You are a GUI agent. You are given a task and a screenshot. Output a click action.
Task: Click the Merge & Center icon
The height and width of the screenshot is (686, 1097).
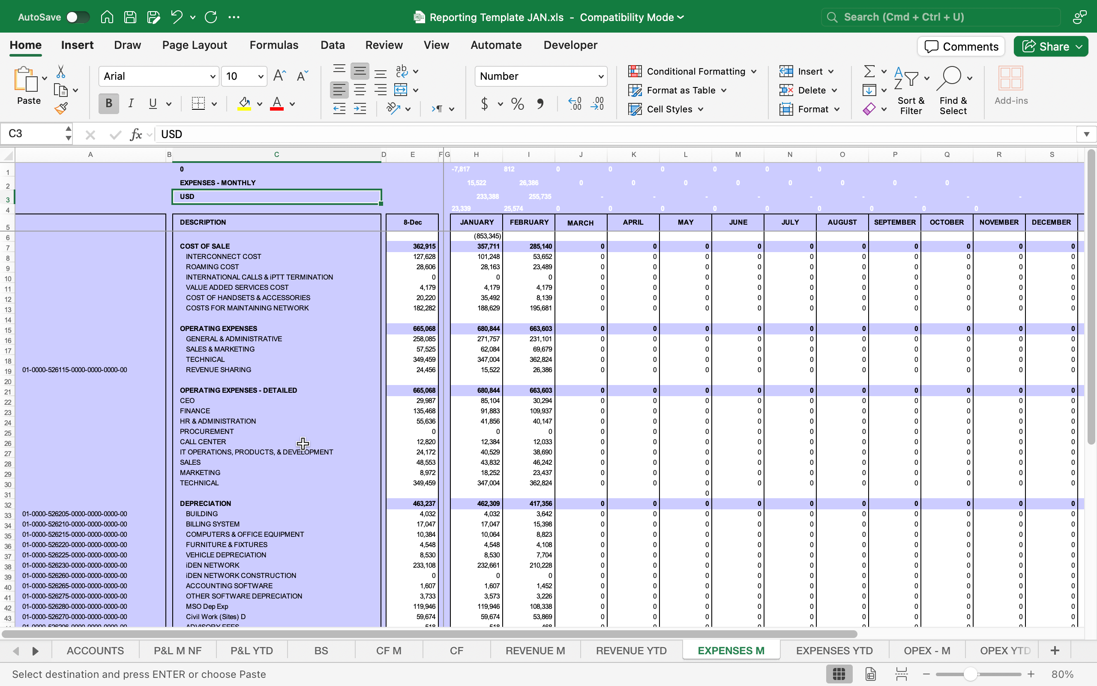[401, 90]
